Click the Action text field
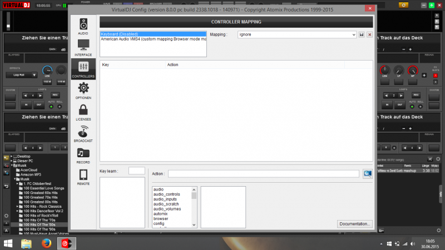 (263, 174)
